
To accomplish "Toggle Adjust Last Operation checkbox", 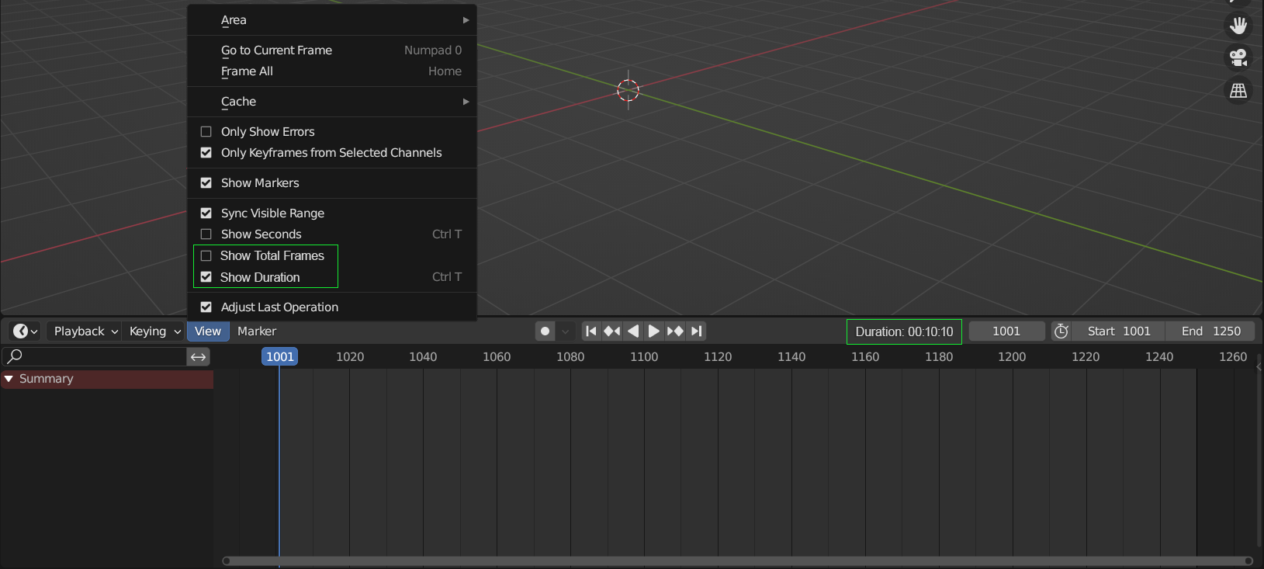I will 206,307.
